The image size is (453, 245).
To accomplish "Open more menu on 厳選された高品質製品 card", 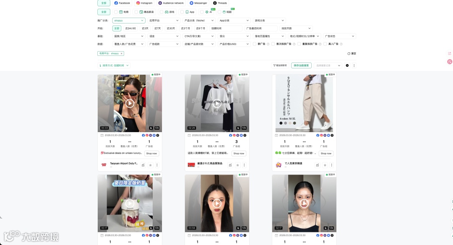I will (x=244, y=165).
